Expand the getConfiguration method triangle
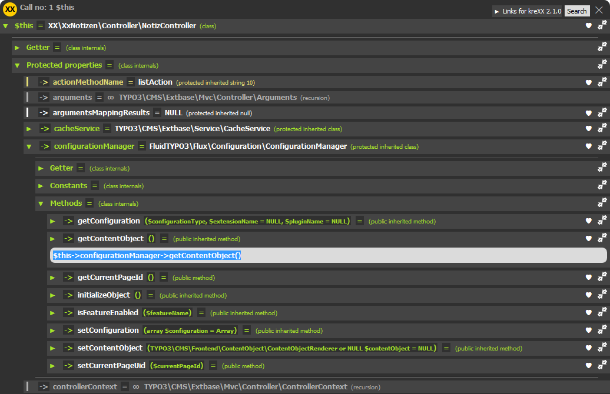The width and height of the screenshot is (610, 394). tap(52, 221)
